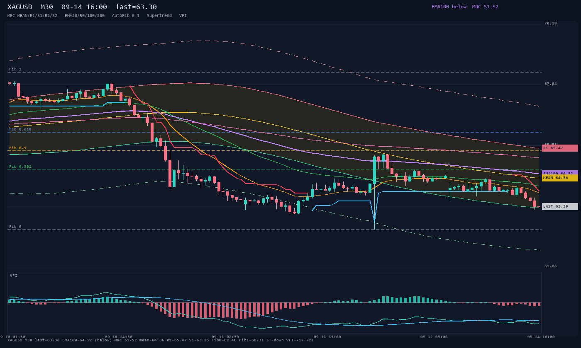Click the bottom status summary line
This screenshot has width=581, height=348.
tap(161, 340)
